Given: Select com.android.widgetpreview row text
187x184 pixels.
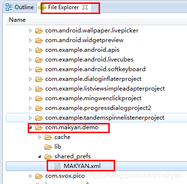Looking at the screenshot, I should [85, 40].
